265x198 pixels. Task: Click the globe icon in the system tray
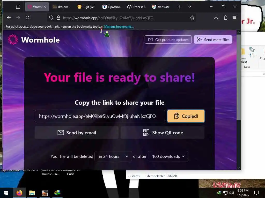[219, 193]
